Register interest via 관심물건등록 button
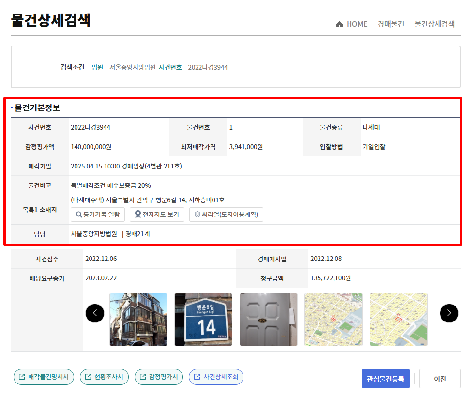This screenshot has height=398, width=471. point(385,379)
